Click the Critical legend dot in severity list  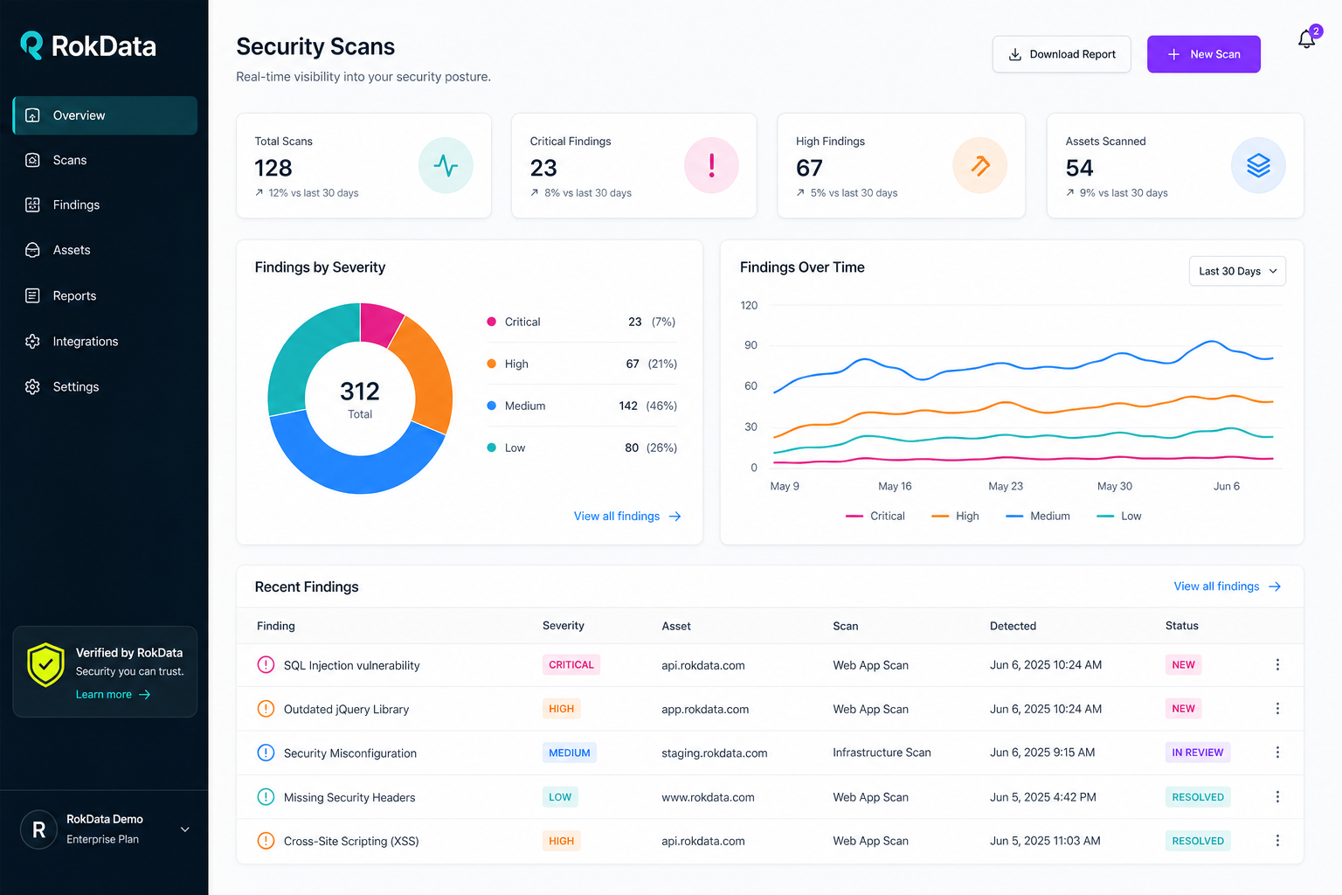[491, 322]
